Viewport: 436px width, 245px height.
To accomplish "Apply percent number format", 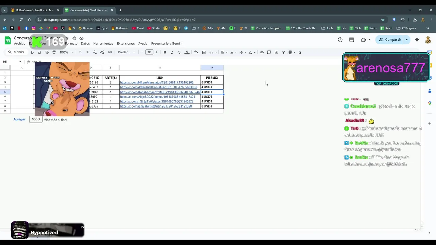I will point(88,52).
